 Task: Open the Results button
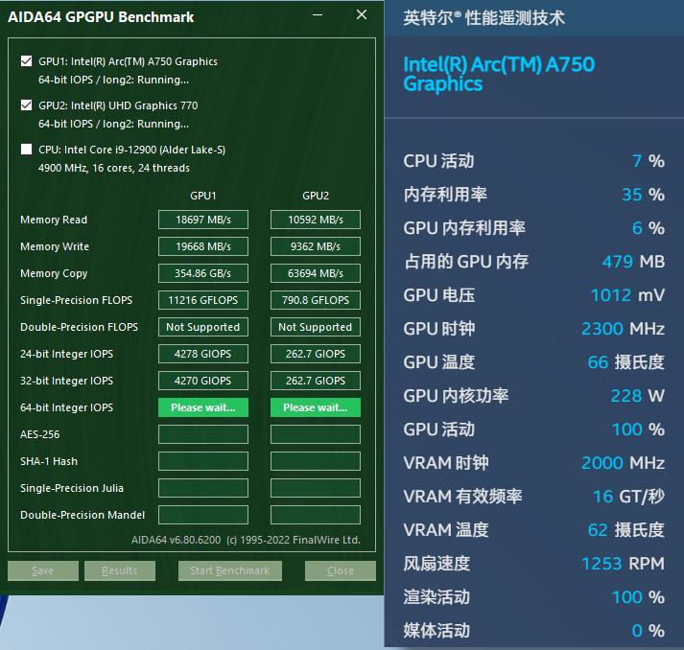tap(120, 570)
